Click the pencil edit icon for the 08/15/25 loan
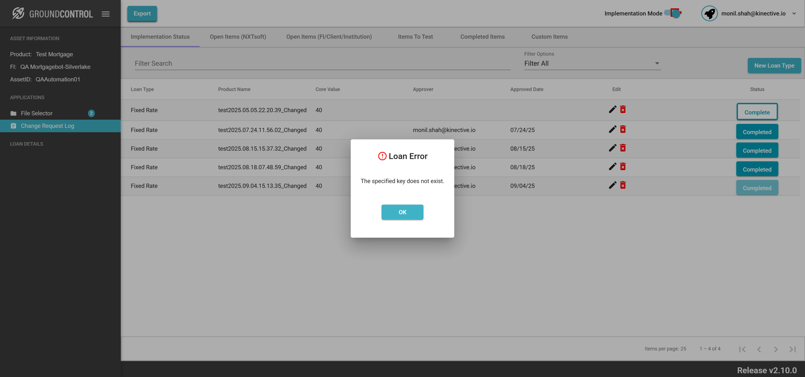Viewport: 805px width, 377px height. coord(612,148)
